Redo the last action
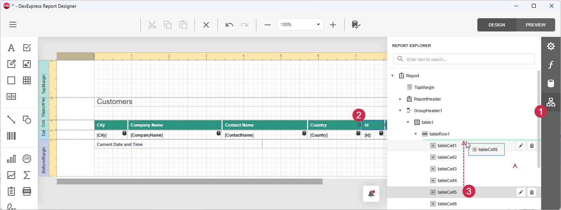 244,25
